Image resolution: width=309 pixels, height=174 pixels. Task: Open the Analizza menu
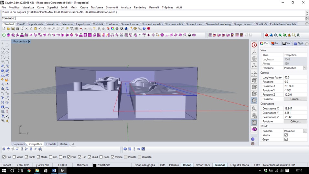tap(126, 7)
